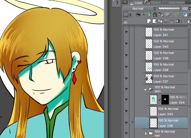
Task: Click the pen editing icon beside Layer 236
Action: tap(131, 123)
